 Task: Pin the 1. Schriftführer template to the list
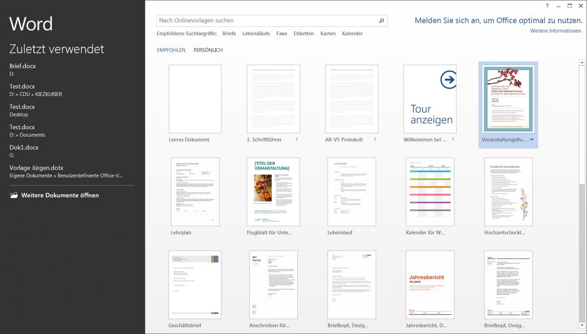296,139
